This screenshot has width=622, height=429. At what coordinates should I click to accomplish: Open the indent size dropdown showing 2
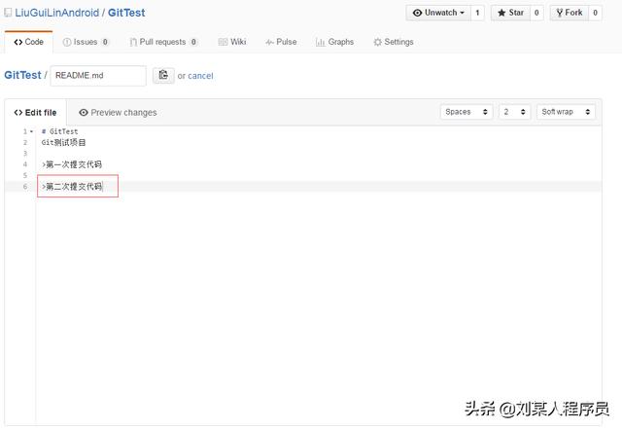point(514,112)
